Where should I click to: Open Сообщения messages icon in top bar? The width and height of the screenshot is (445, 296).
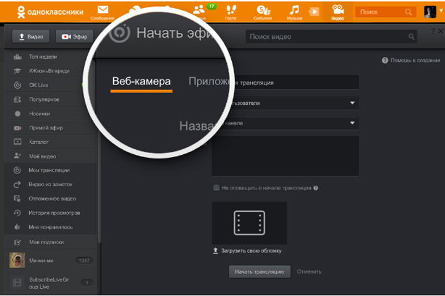(x=103, y=10)
